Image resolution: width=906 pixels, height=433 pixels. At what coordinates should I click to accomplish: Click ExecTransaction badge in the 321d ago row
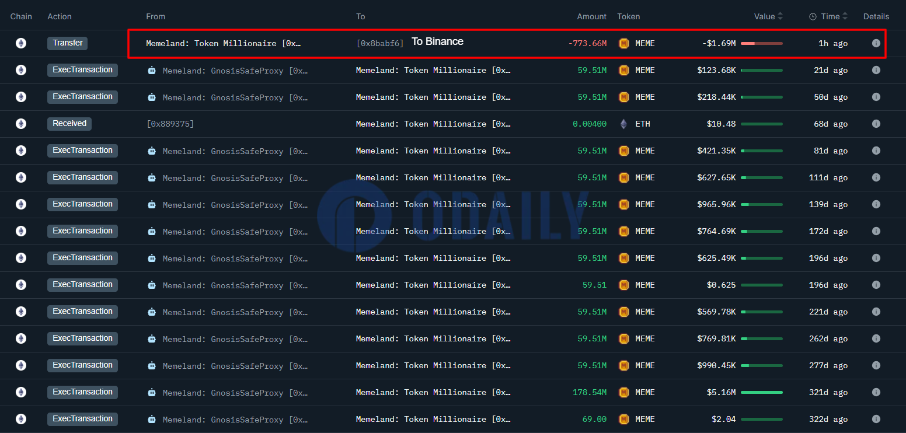pos(82,392)
